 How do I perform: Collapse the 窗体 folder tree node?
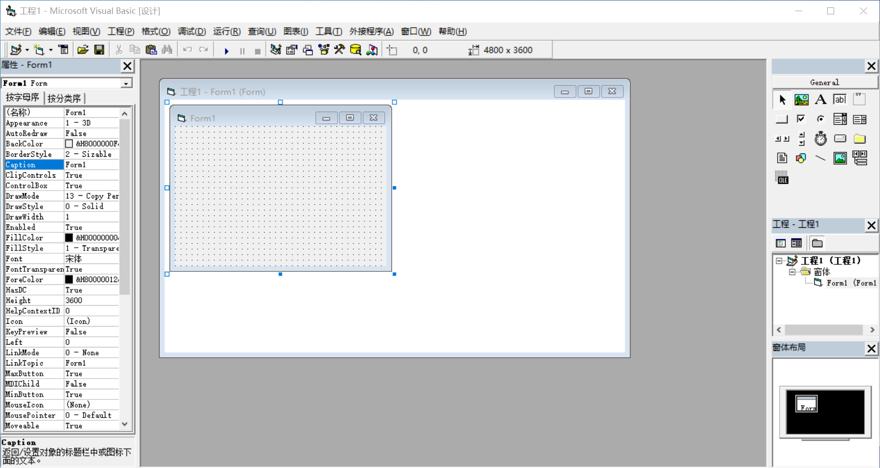tap(792, 272)
